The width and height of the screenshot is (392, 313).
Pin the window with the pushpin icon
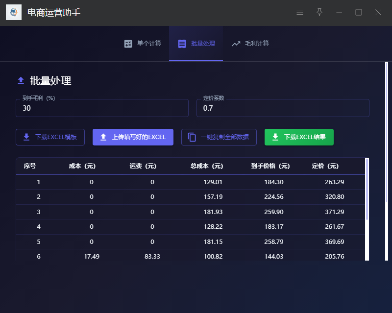319,12
